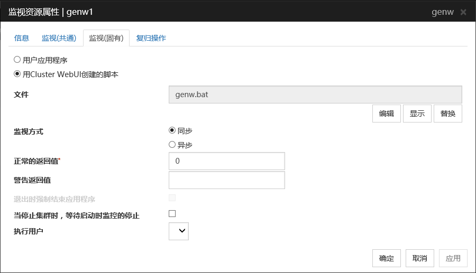Switch to the 信息 tab
Viewport: 476px width, 273px height.
(x=22, y=38)
